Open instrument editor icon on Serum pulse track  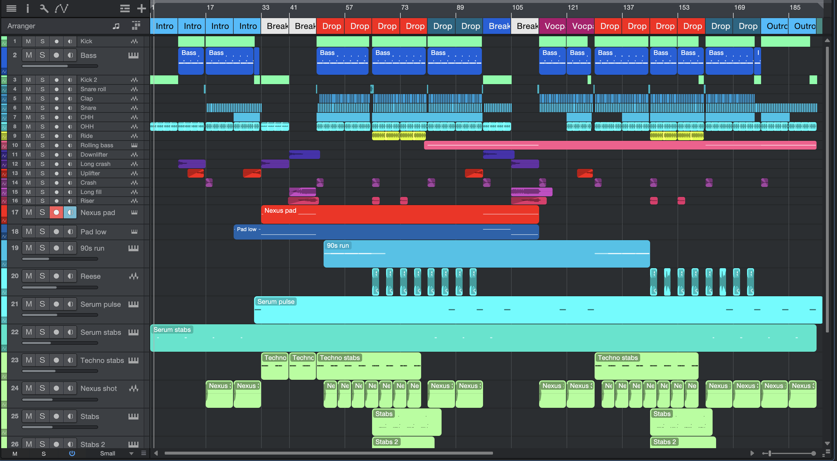click(133, 304)
